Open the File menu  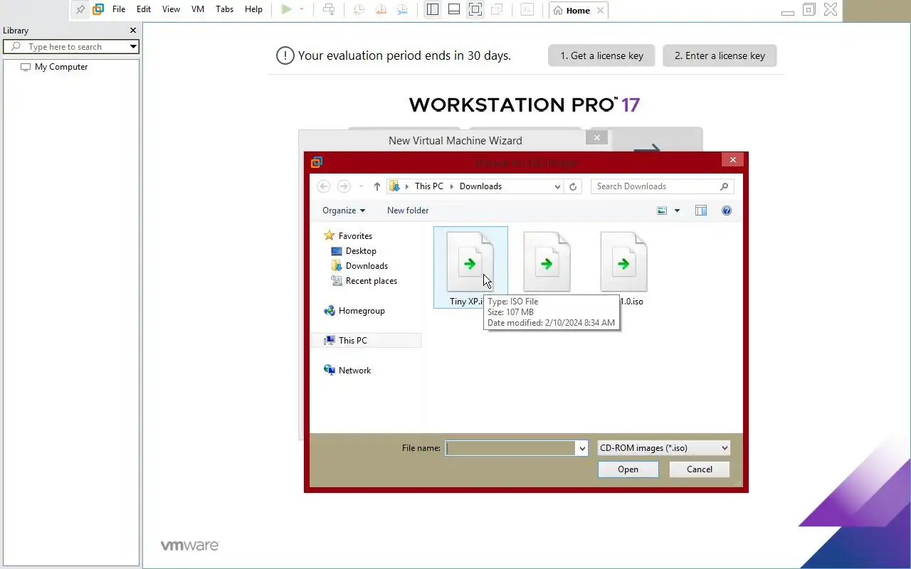coord(119,10)
